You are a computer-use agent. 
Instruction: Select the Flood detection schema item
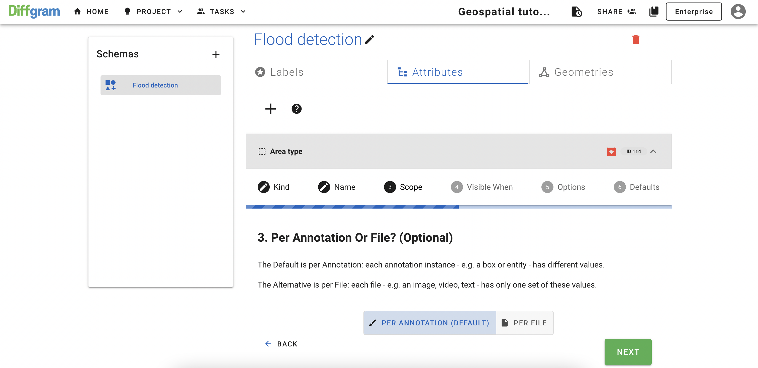tap(161, 85)
